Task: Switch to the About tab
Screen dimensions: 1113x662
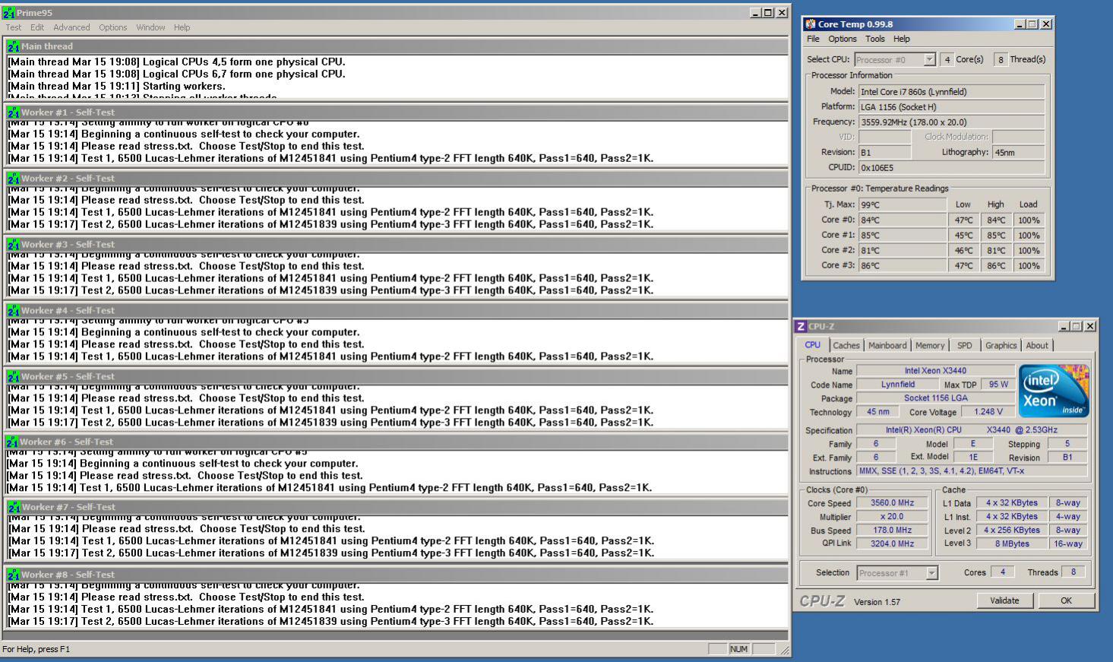Action: pos(1037,346)
